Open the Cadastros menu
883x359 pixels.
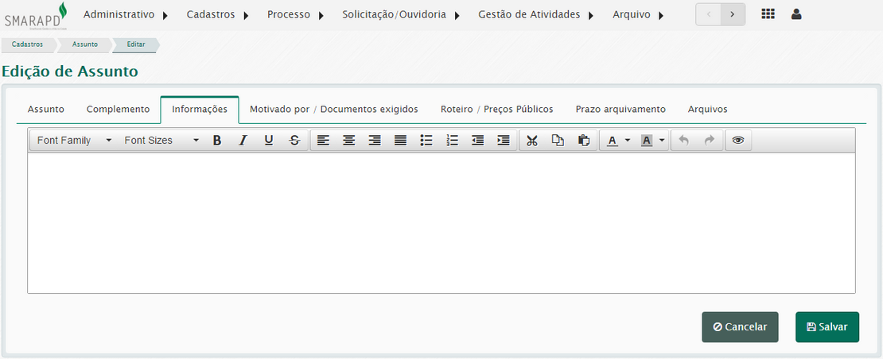point(217,14)
